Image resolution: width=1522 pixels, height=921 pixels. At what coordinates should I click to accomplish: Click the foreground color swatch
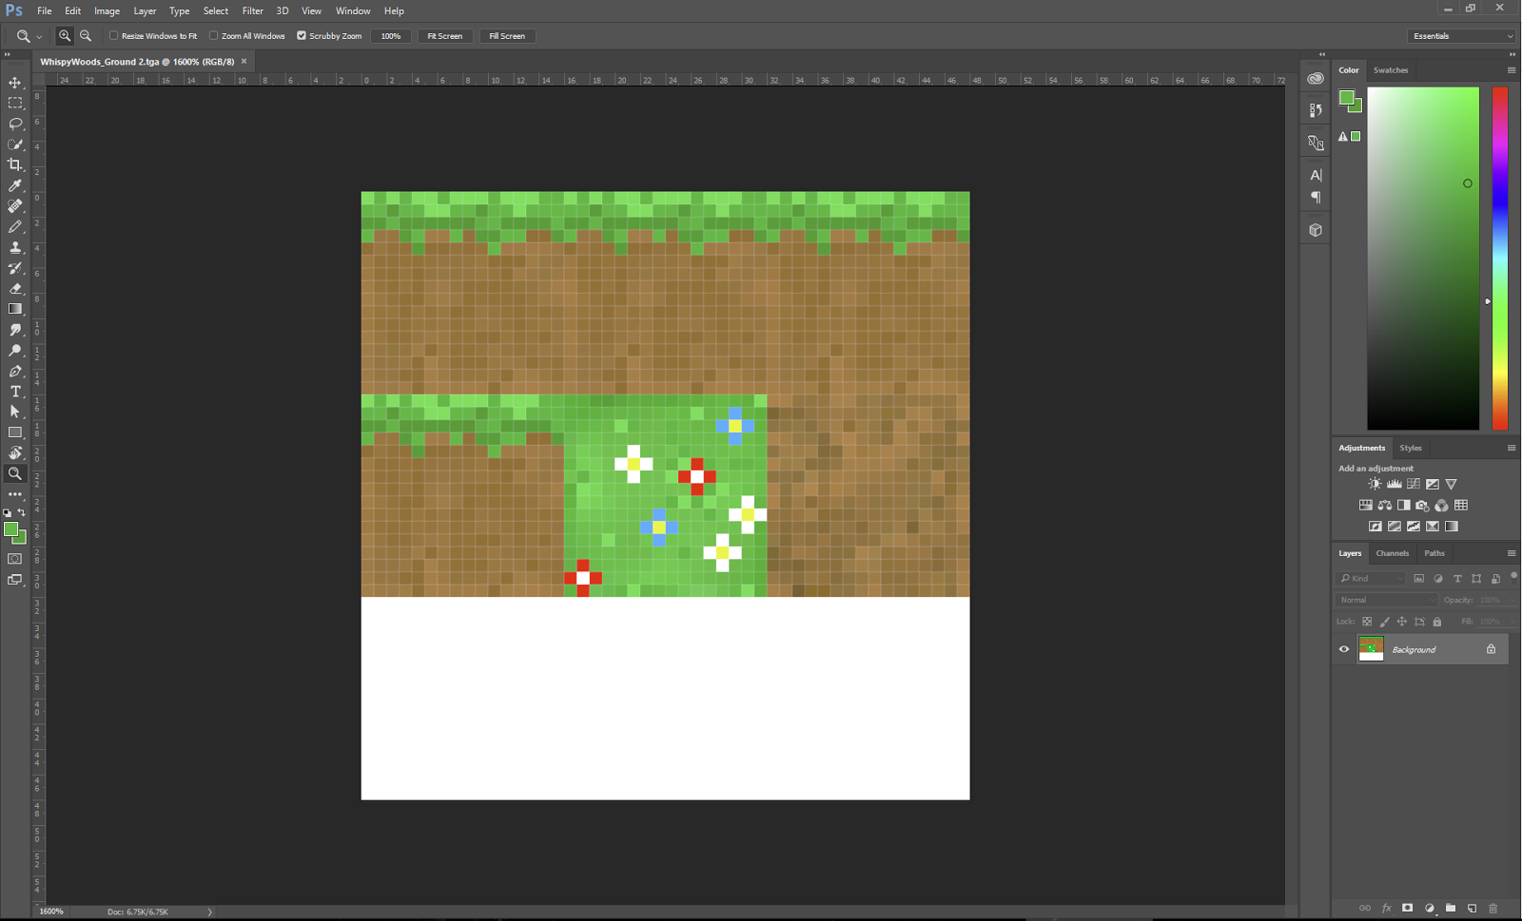[x=10, y=528]
